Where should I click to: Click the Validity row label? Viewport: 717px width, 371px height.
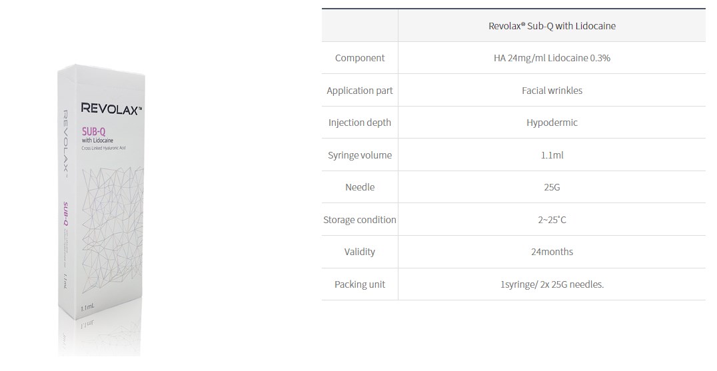click(x=360, y=252)
